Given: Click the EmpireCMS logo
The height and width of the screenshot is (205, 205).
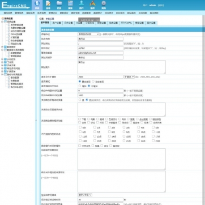Looking at the screenshot, I should 15,5.
